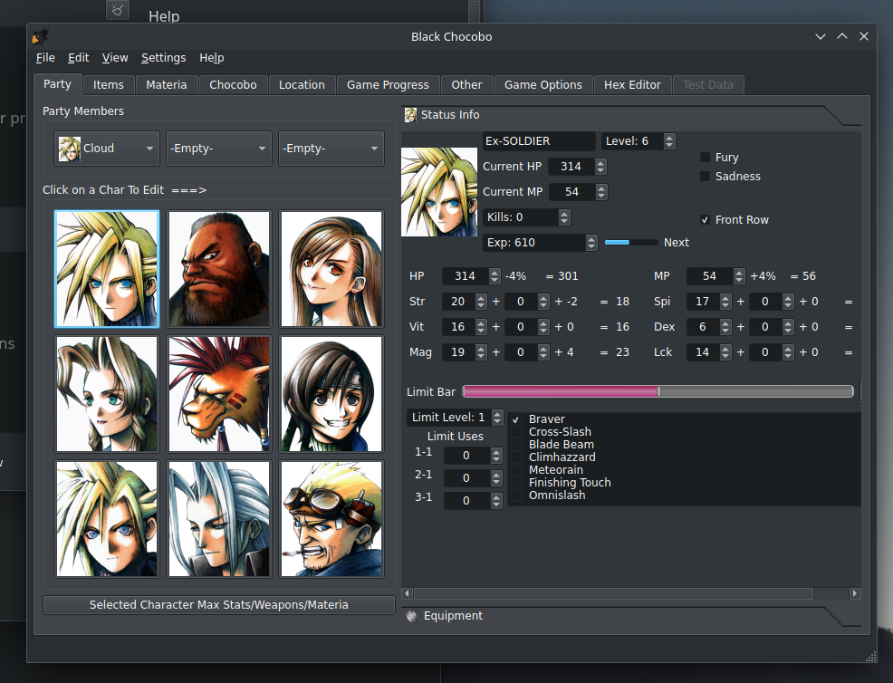Open the Cloud party member dropdown
Viewport: 893px width, 683px height.
pos(107,149)
